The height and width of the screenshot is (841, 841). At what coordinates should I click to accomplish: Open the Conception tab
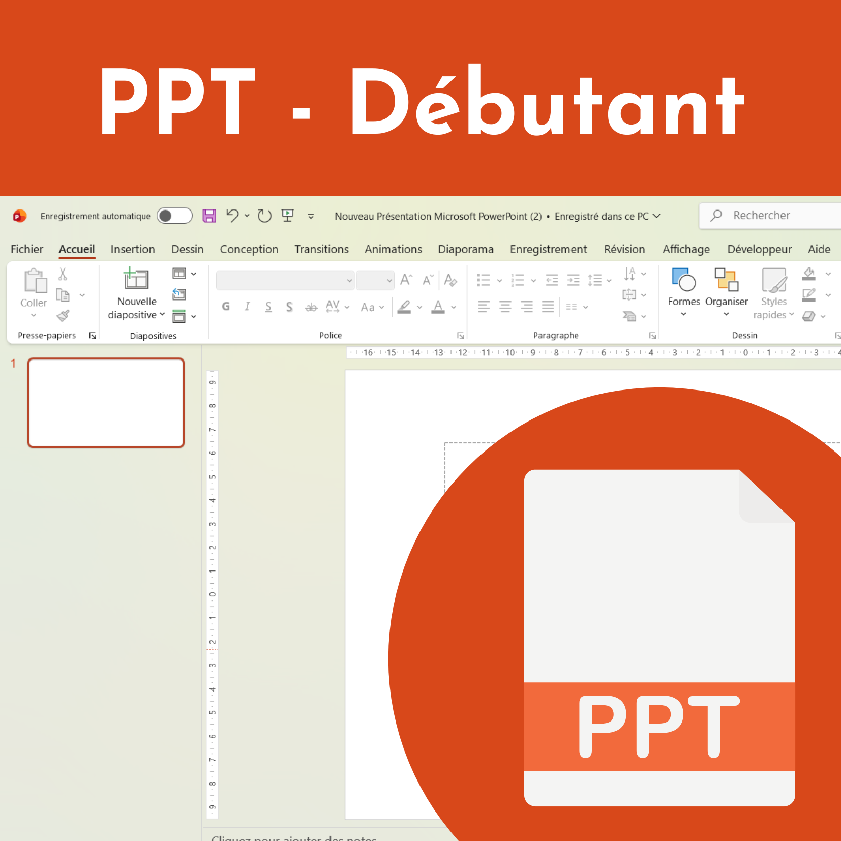click(249, 249)
